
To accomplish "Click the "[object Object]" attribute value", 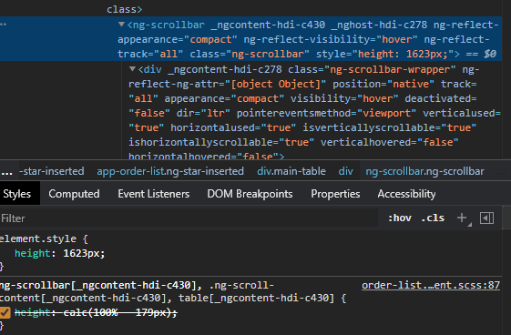I will click(x=275, y=84).
